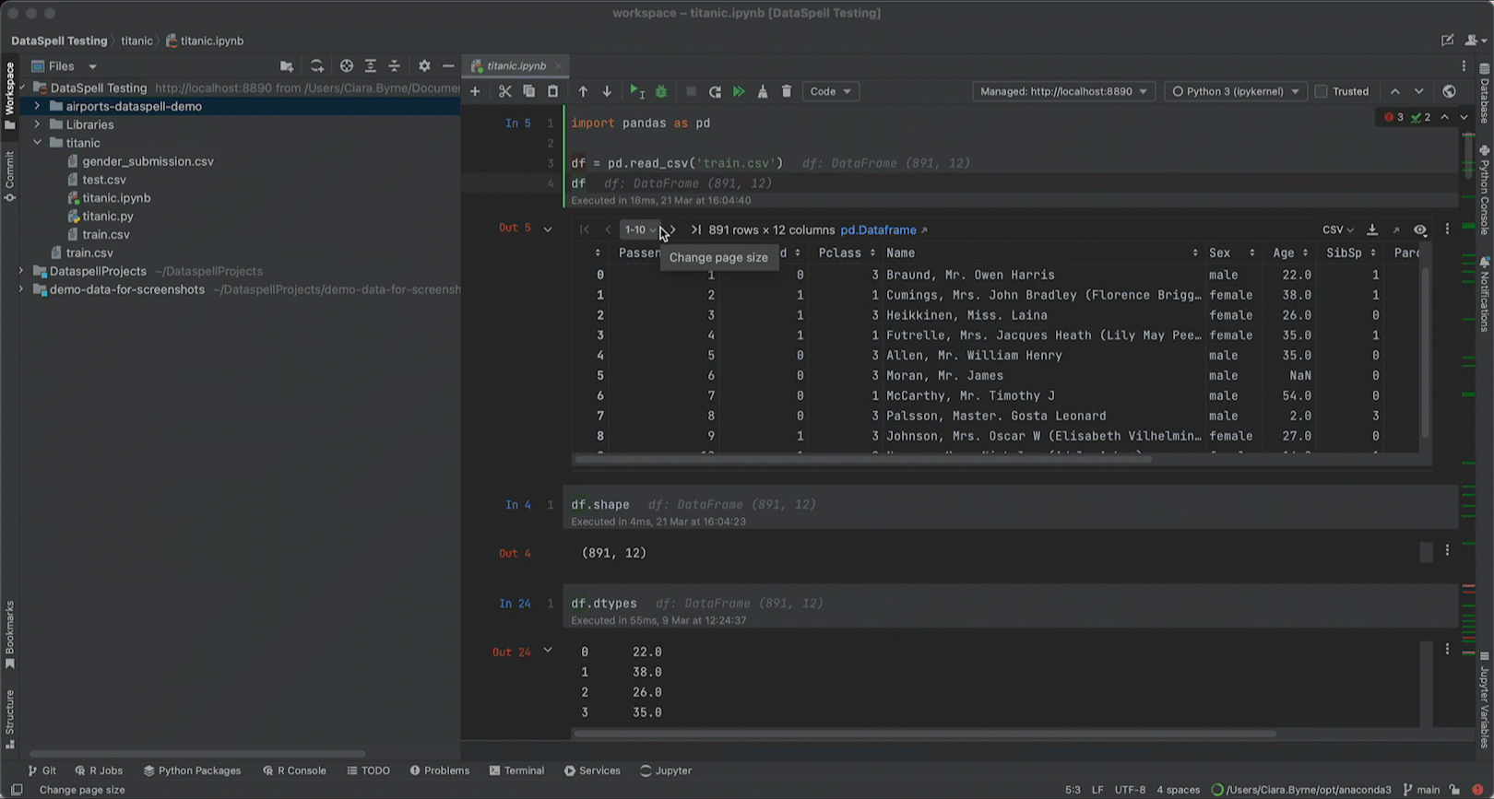Click the Run All cells icon
The image size is (1494, 799).
pos(739,91)
